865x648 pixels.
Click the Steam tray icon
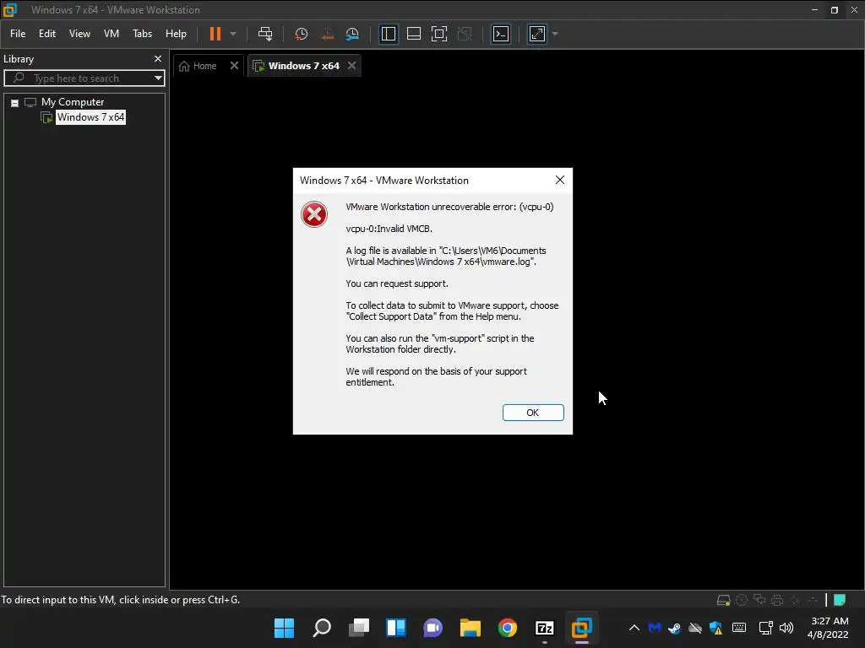point(675,628)
